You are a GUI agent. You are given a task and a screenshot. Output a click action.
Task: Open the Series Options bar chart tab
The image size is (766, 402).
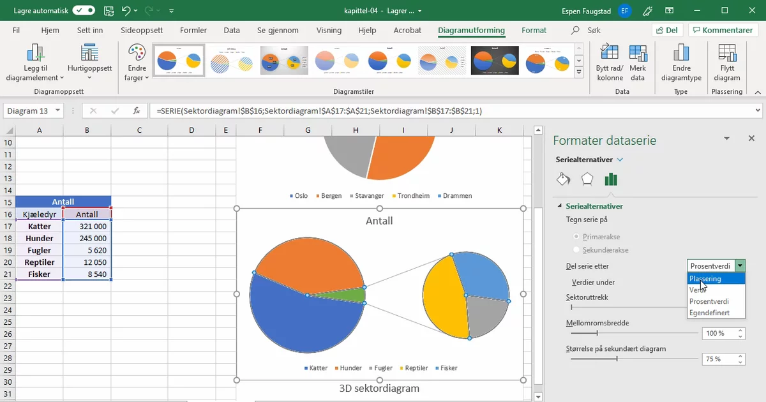(611, 179)
